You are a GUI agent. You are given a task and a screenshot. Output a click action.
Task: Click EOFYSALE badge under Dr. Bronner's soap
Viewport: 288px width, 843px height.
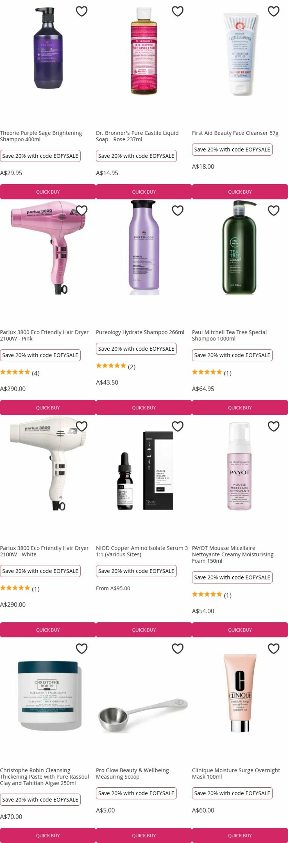[136, 156]
